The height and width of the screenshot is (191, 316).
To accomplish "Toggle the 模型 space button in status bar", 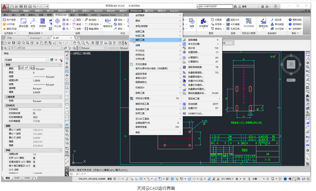I will 110,179.
